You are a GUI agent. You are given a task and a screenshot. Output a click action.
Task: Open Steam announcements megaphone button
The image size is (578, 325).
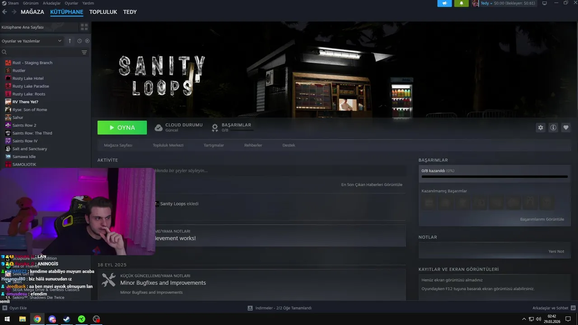pyautogui.click(x=444, y=3)
